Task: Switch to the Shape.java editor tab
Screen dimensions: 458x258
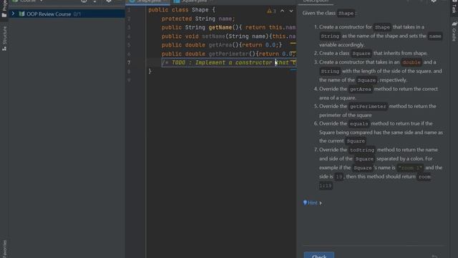Action: point(148,1)
